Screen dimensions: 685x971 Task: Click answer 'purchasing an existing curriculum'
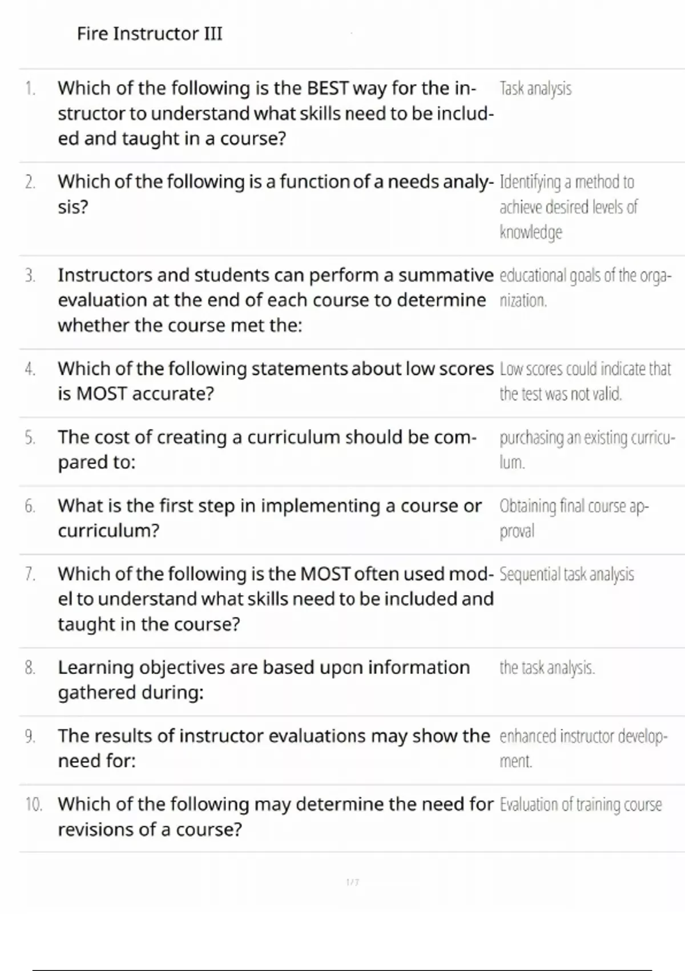click(587, 450)
